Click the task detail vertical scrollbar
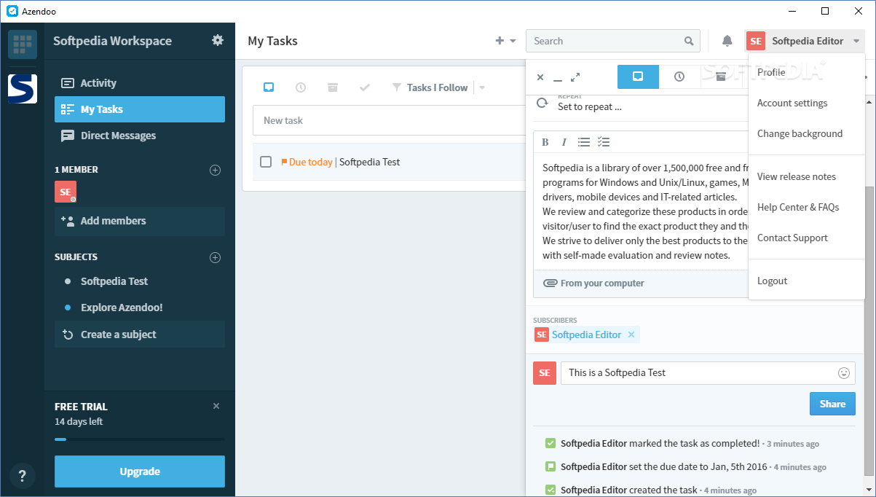876x497 pixels. 869,330
